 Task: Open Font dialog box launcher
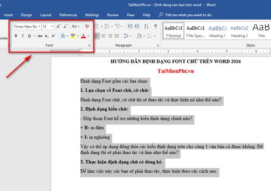tap(89, 45)
